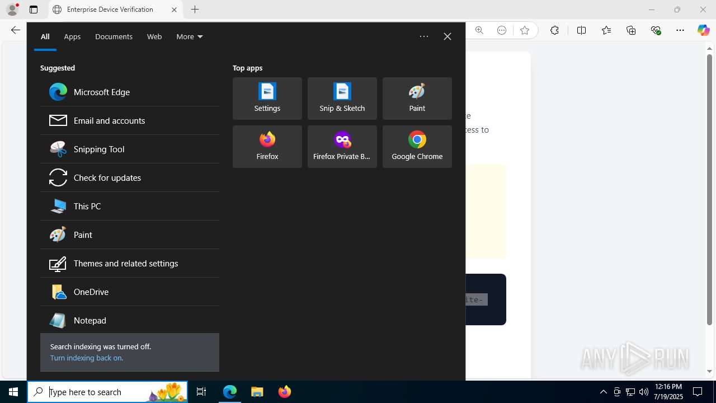Open Edge tab actions menu
This screenshot has width=716, height=403.
point(34,10)
